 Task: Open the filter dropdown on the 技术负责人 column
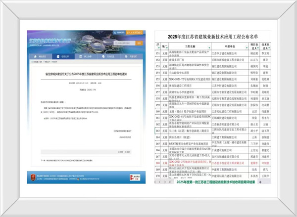point(269,48)
